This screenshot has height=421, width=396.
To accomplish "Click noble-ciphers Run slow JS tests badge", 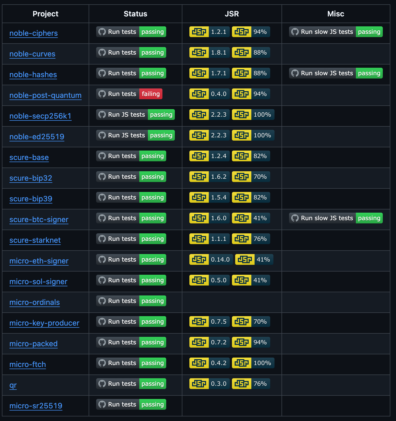I will (x=336, y=32).
